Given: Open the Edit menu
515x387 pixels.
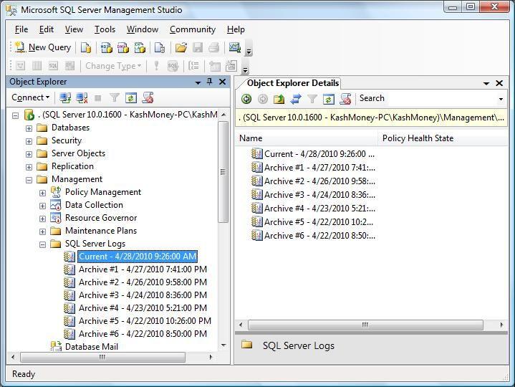Looking at the screenshot, I should click(47, 29).
